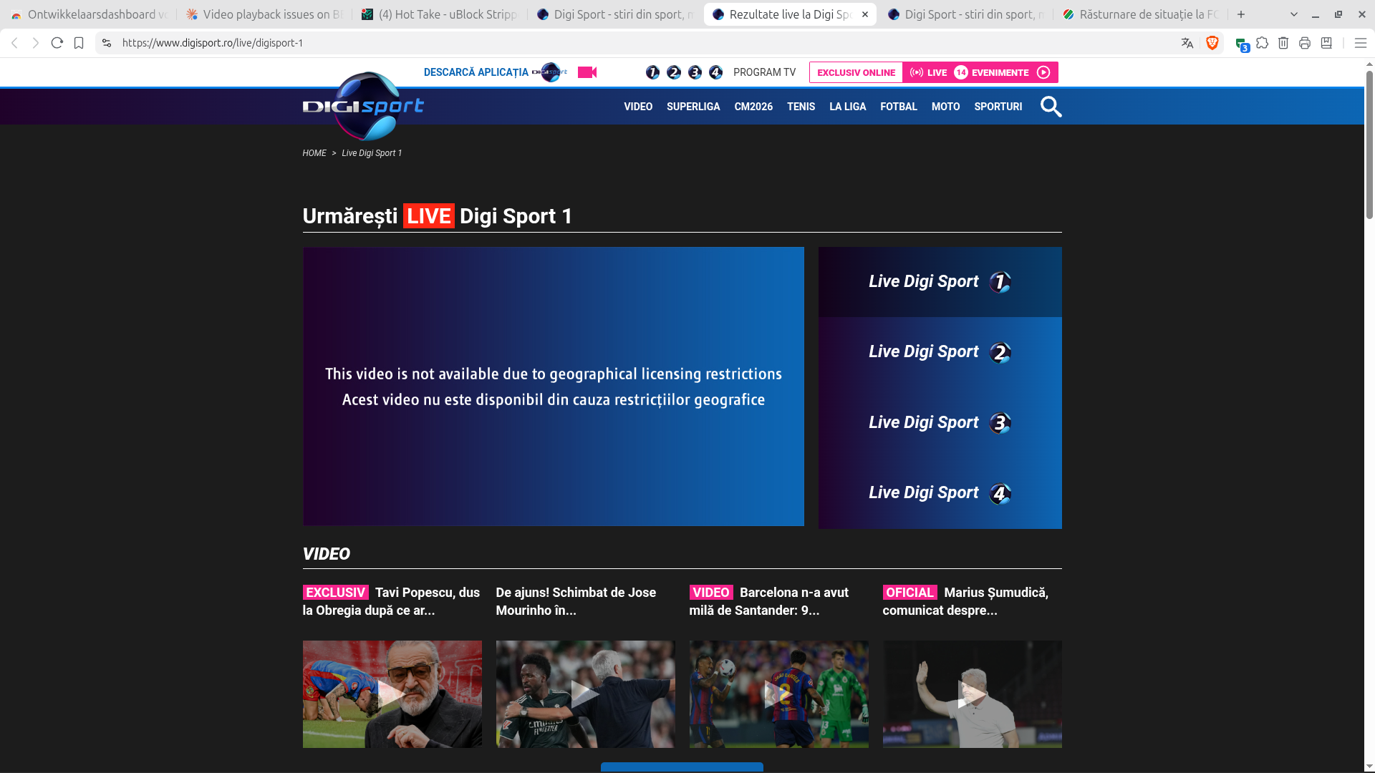Open the Brave Shields lion icon
The height and width of the screenshot is (773, 1375).
tap(1212, 43)
